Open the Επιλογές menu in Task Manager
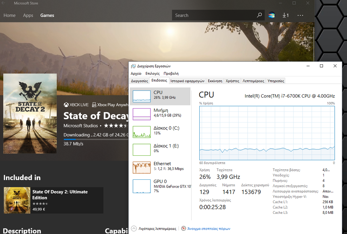Image resolution: width=347 pixels, height=234 pixels. [x=152, y=73]
